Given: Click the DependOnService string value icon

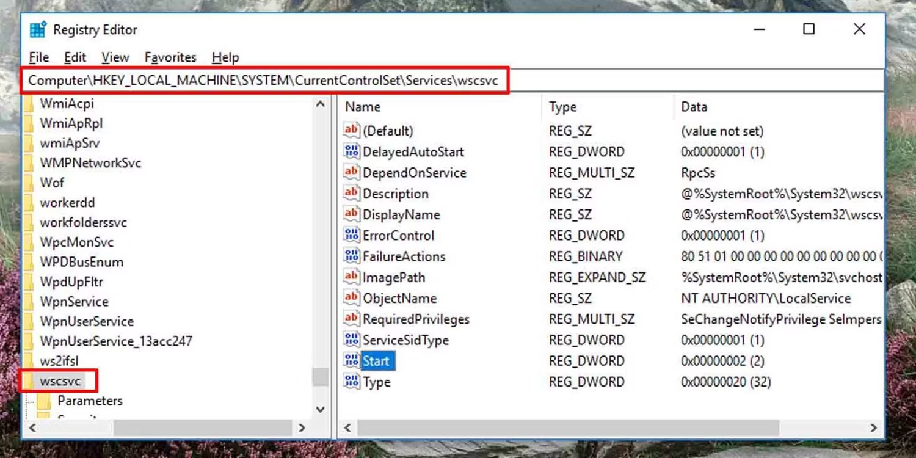Looking at the screenshot, I should point(352,173).
